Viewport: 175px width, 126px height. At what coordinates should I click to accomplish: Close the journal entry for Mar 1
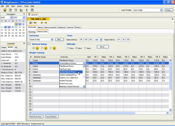coord(173,19)
